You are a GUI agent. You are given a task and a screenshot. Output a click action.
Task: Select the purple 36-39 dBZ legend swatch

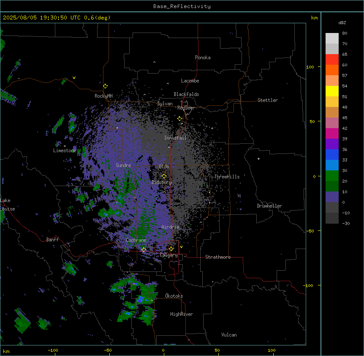[332, 144]
